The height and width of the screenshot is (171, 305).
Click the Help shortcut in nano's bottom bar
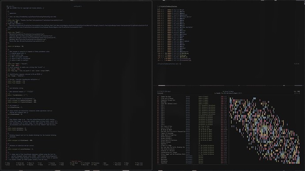tap(8, 163)
